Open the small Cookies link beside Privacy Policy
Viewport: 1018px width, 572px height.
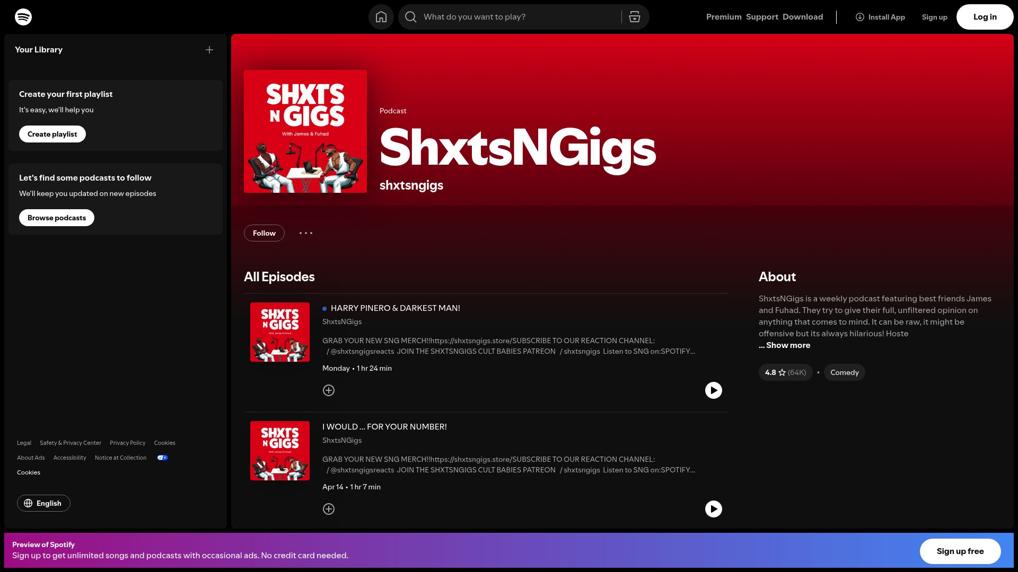164,443
